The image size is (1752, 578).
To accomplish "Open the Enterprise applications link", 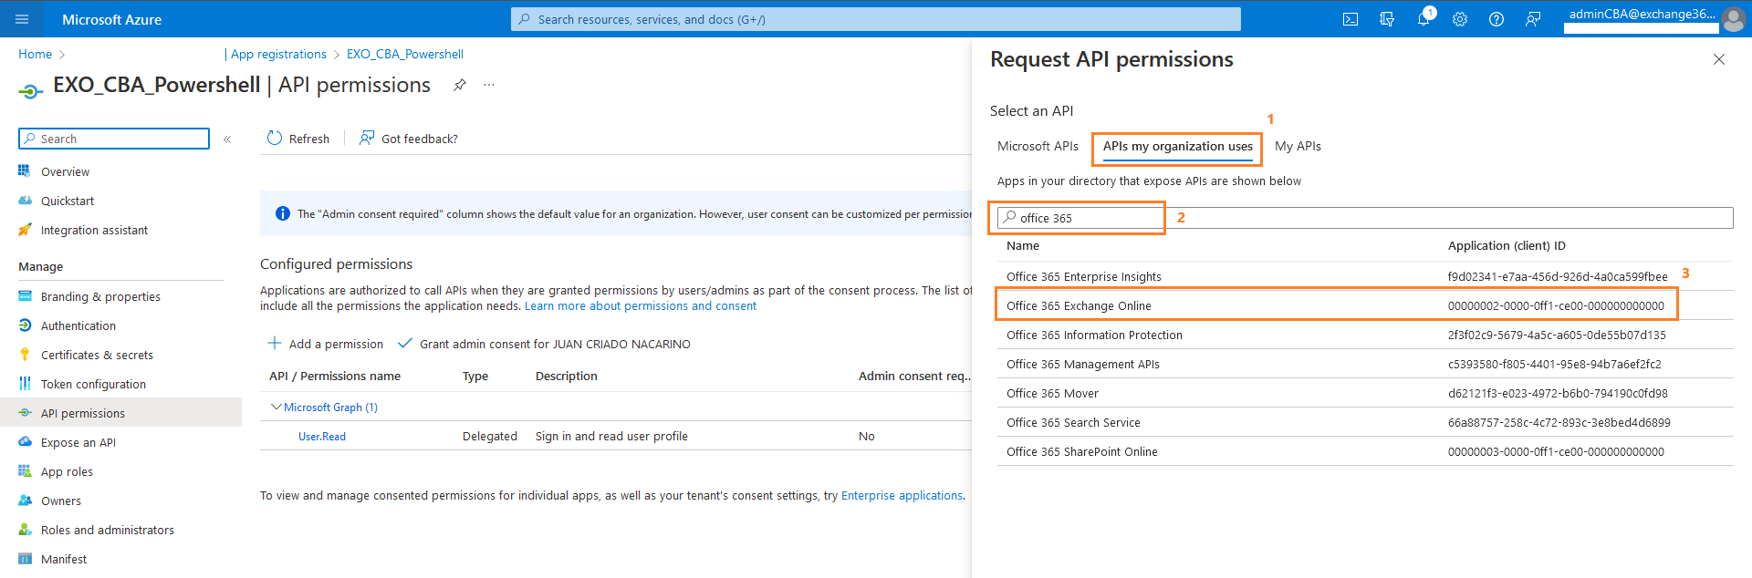I will (x=902, y=496).
